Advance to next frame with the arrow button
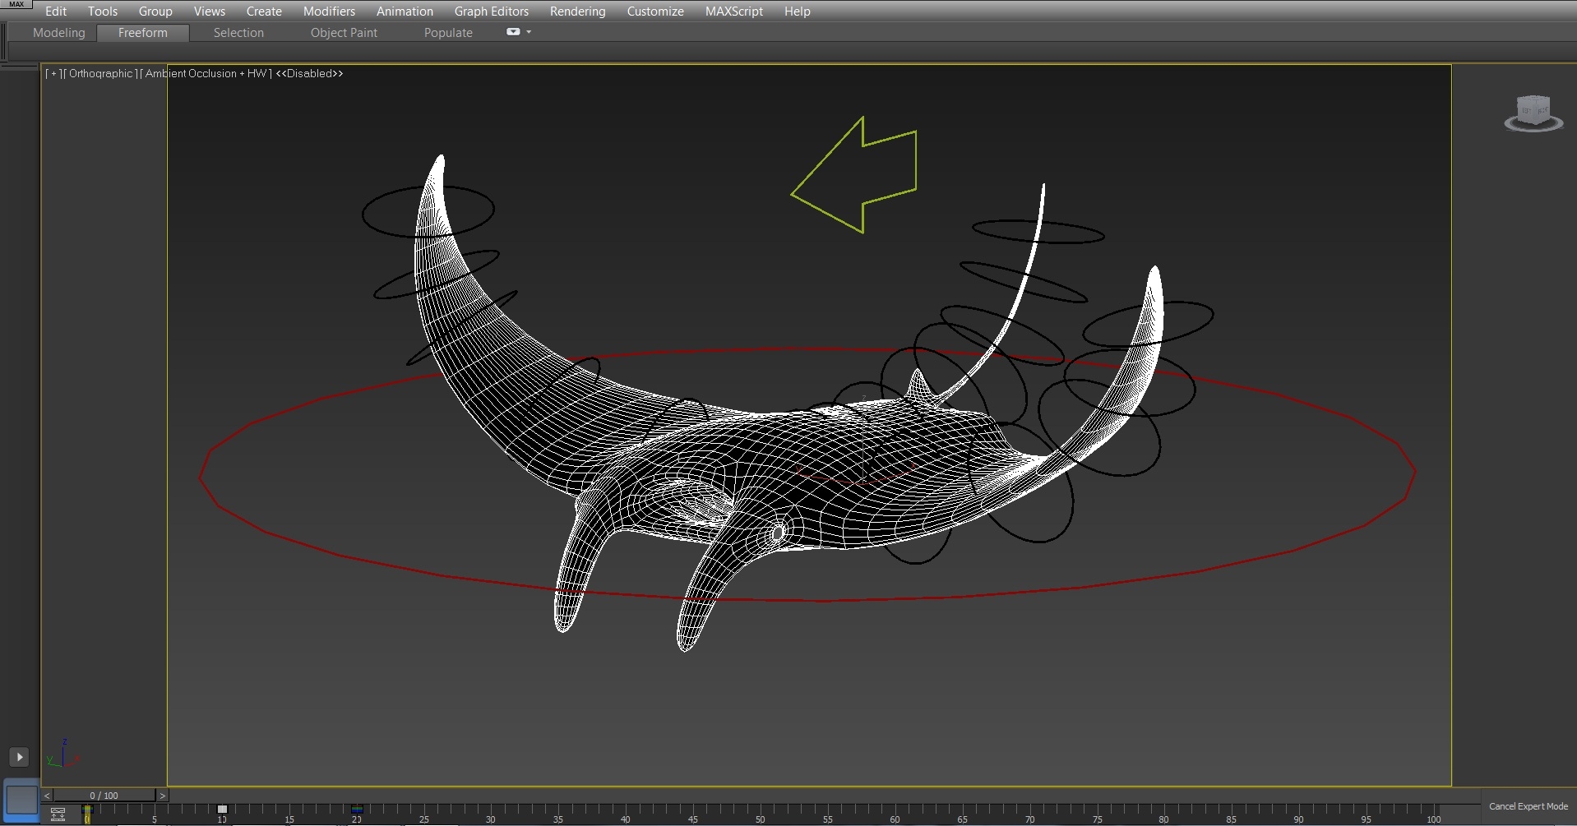 point(164,796)
